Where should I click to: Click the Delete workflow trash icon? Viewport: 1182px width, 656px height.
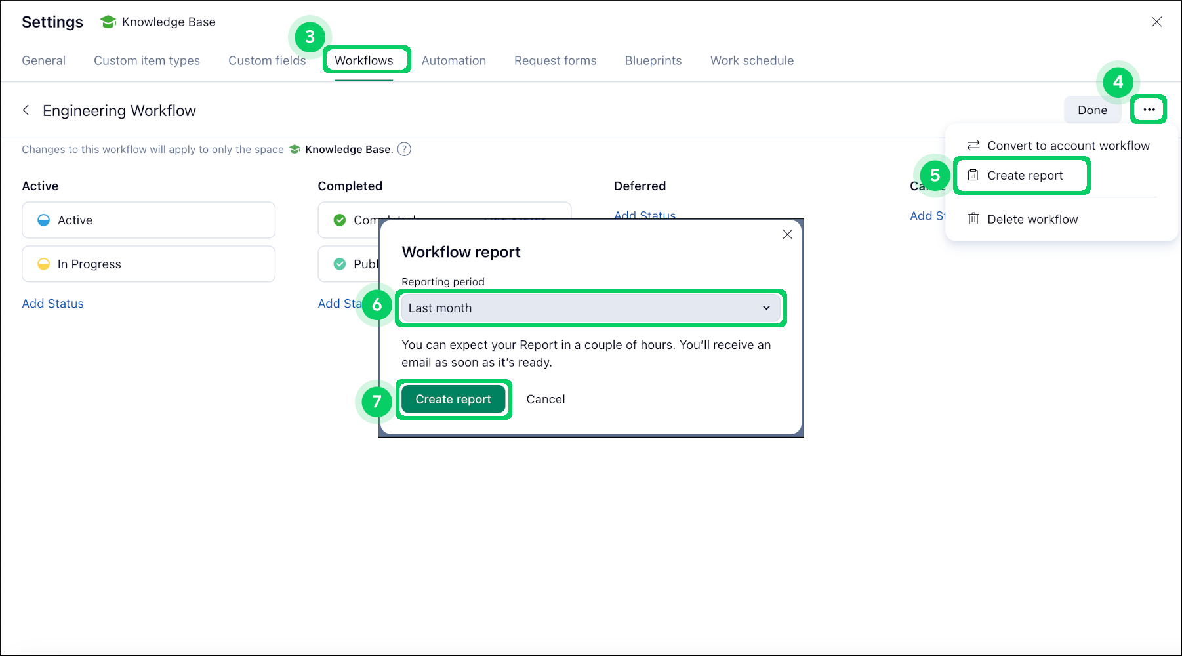coord(973,218)
